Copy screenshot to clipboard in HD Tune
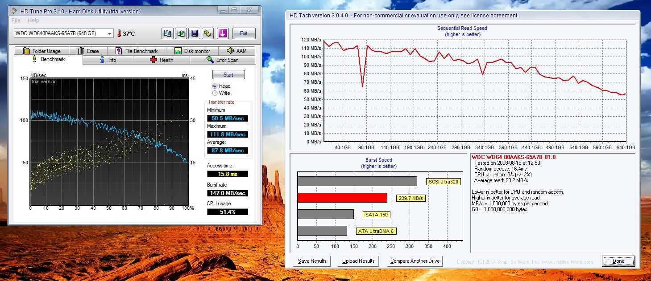 point(181,33)
